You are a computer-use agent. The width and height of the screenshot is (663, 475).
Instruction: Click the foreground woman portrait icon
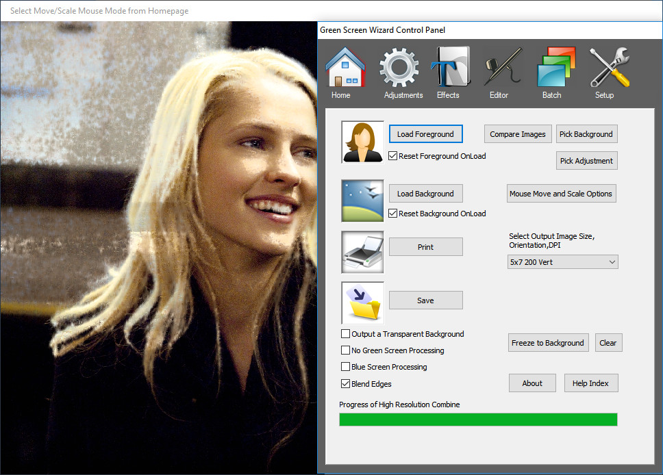click(x=362, y=142)
